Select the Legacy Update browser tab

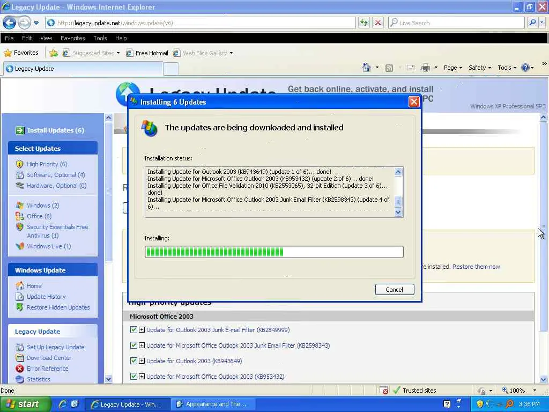click(x=83, y=69)
